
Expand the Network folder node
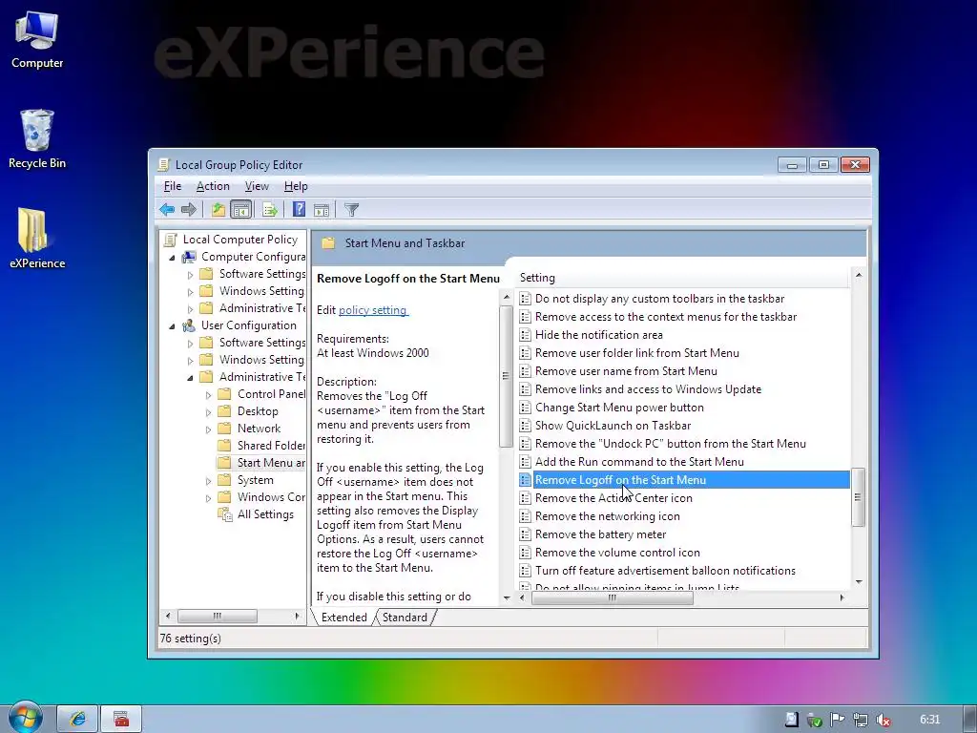tap(208, 429)
